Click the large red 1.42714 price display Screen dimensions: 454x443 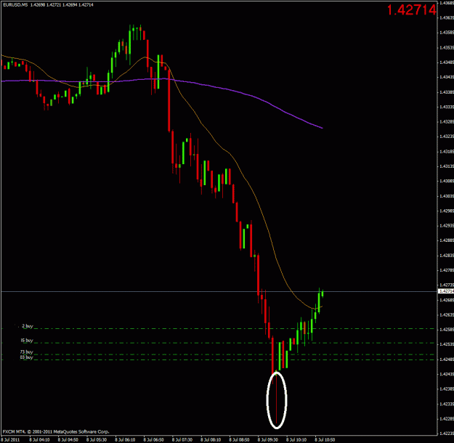tap(411, 10)
